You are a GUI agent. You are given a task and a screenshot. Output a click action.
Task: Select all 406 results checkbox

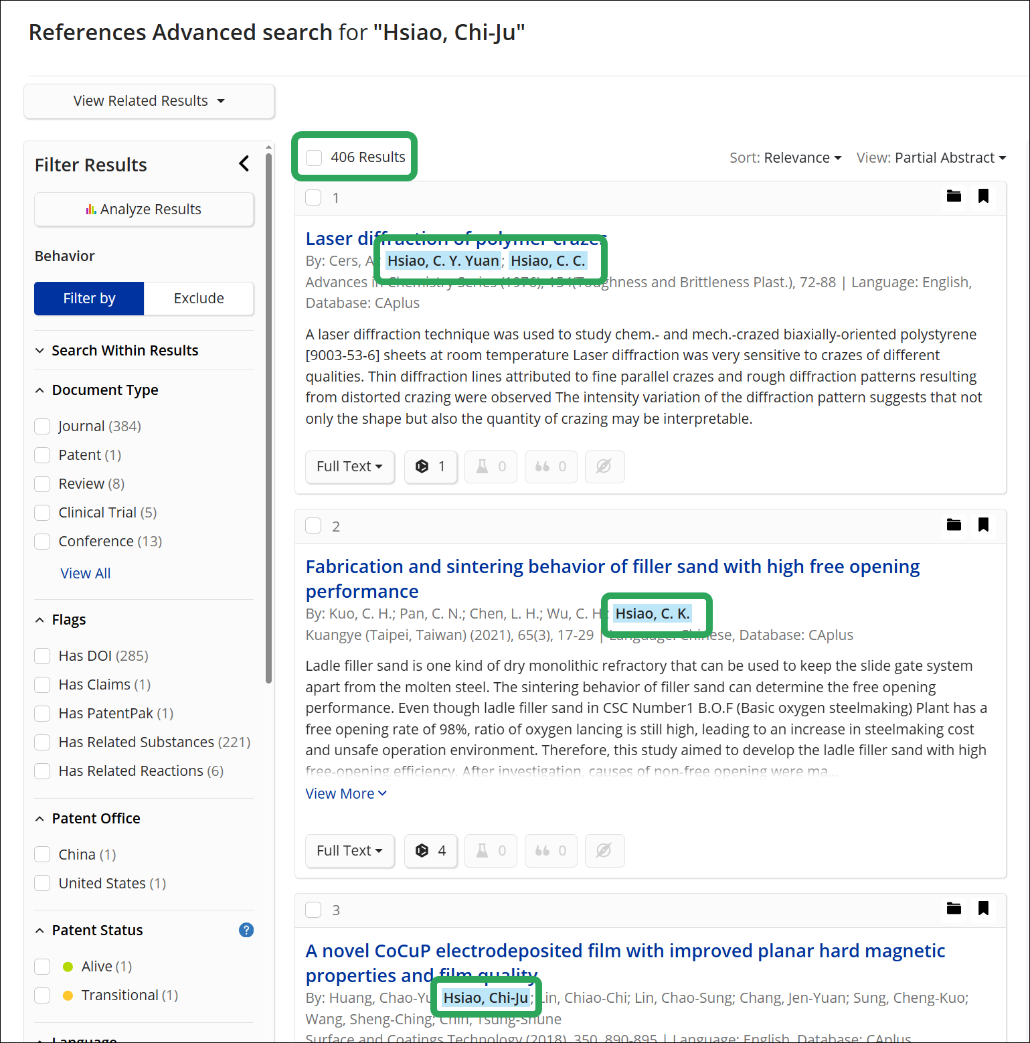click(x=314, y=157)
